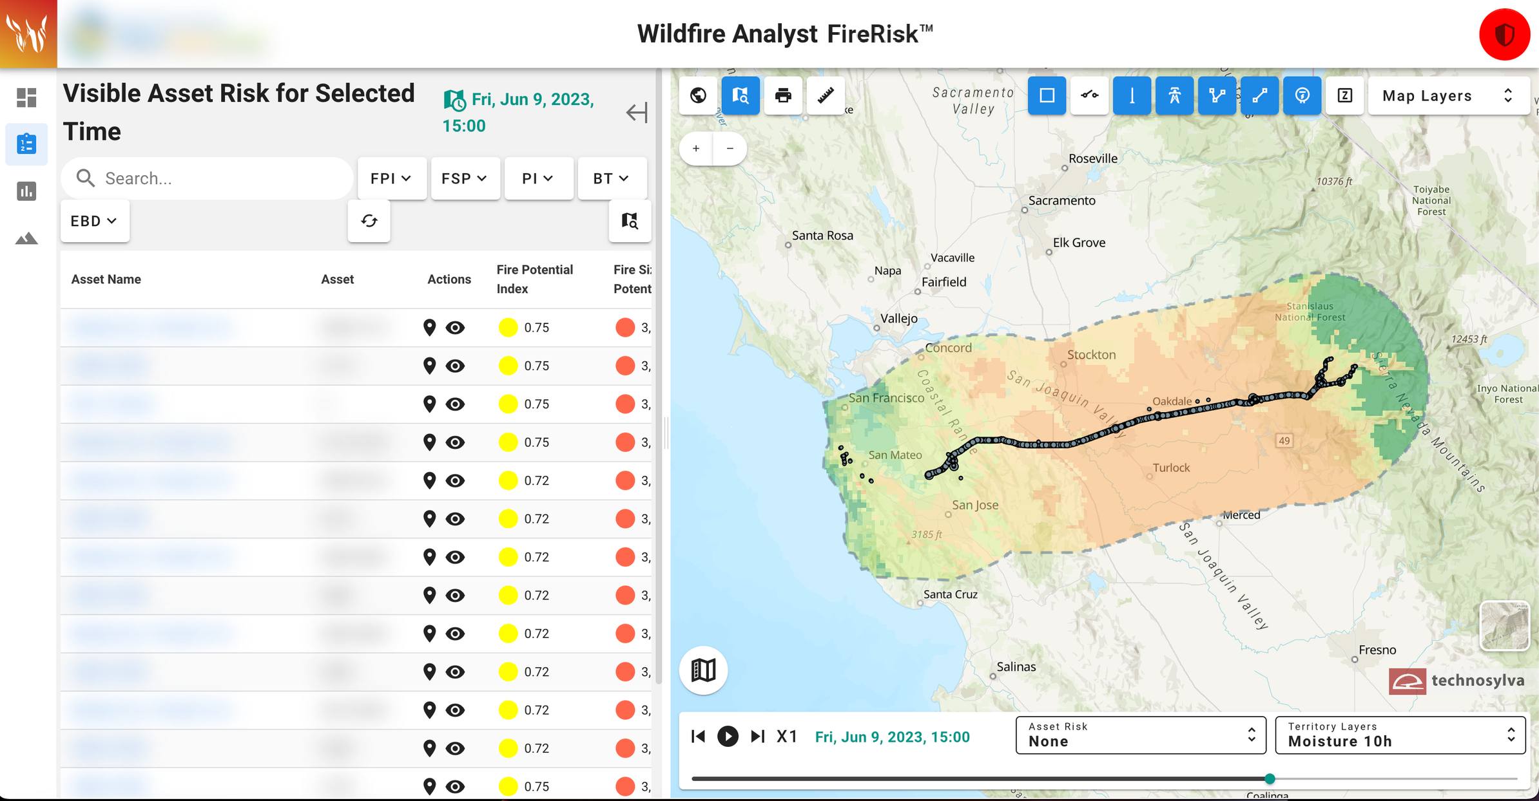Click the refresh table icon

[x=369, y=221]
